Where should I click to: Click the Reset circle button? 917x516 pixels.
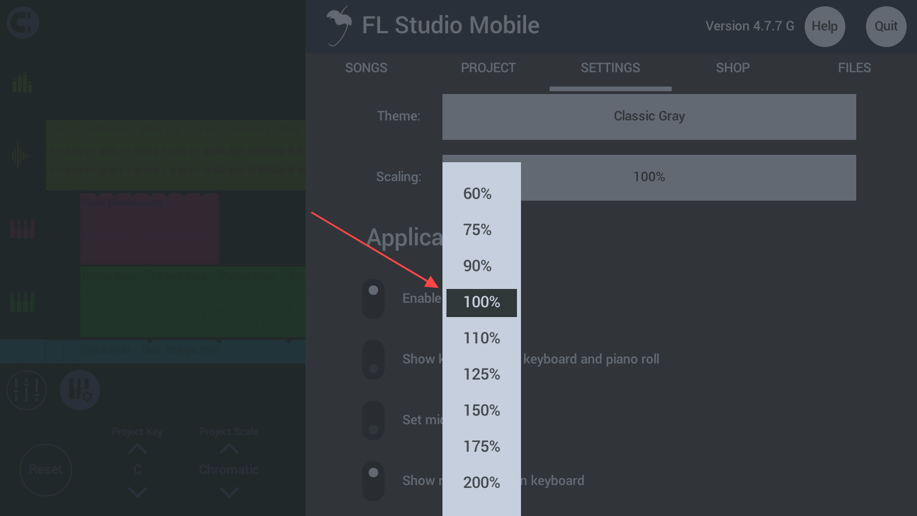[x=46, y=470]
